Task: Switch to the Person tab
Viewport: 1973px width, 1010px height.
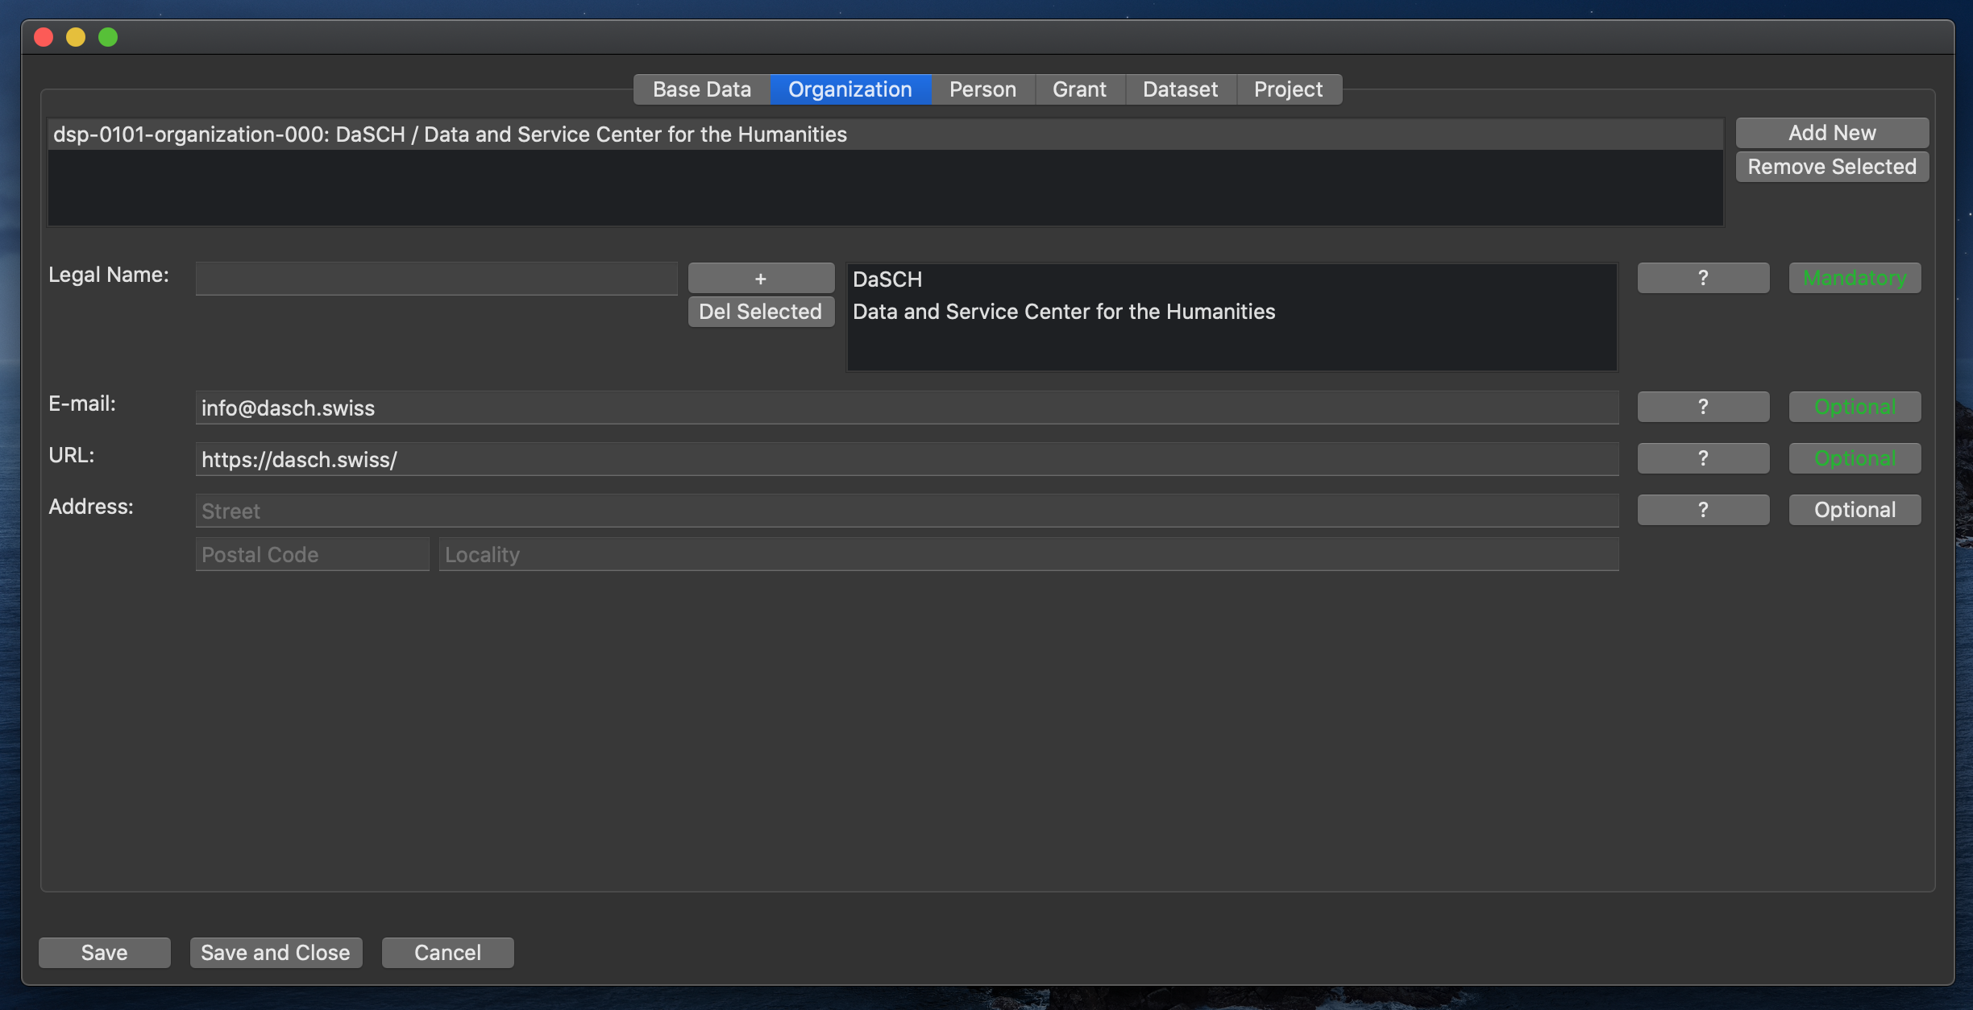Action: pyautogui.click(x=983, y=88)
